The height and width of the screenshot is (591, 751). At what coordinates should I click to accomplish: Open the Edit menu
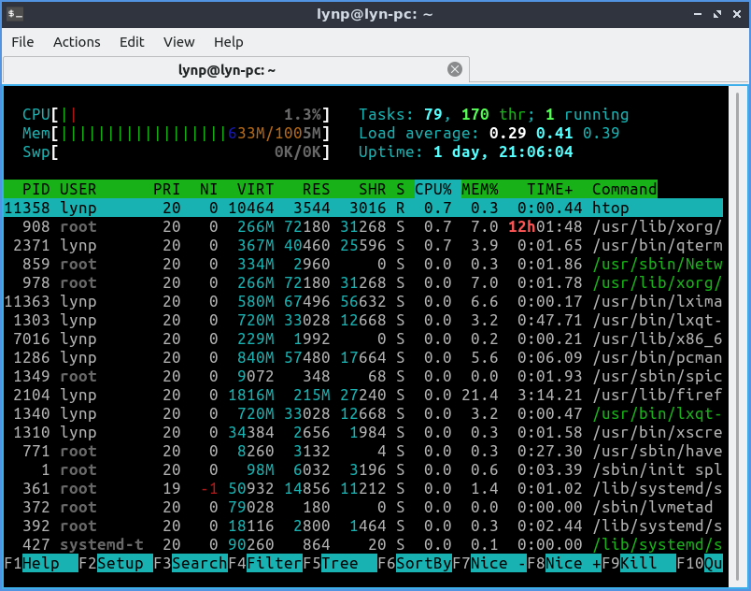click(132, 42)
